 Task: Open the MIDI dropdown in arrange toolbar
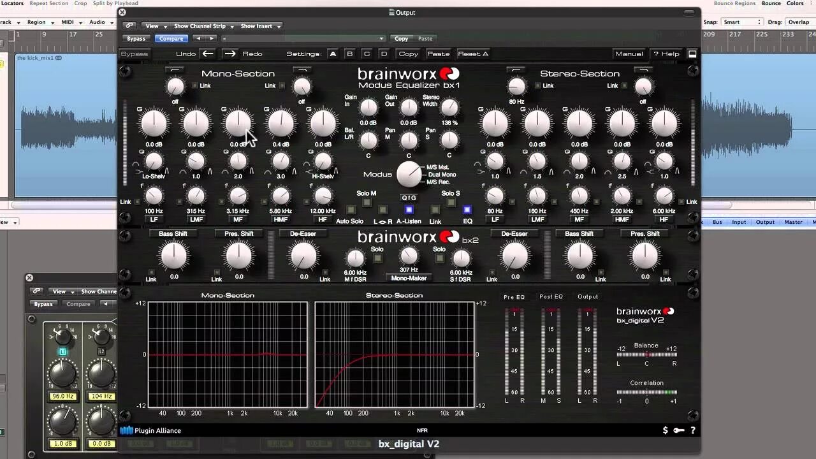click(71, 22)
